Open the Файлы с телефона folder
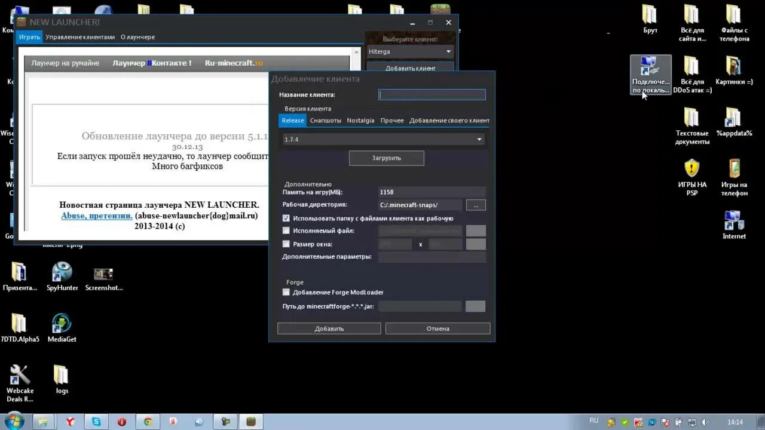 pyautogui.click(x=734, y=23)
